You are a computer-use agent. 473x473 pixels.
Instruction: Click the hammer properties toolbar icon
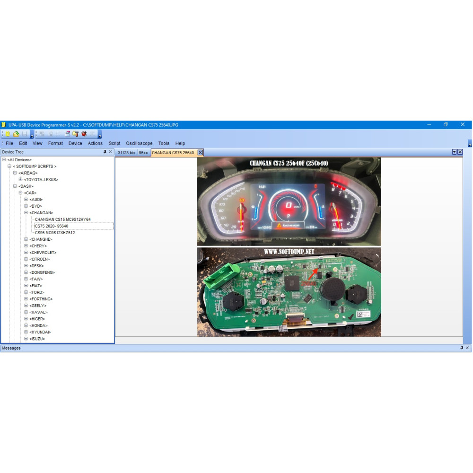pyautogui.click(x=75, y=134)
